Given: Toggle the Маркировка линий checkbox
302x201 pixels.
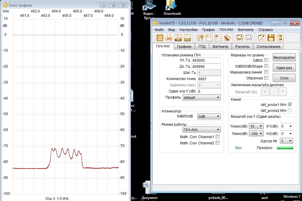Looking at the screenshot, I should click(x=266, y=72).
